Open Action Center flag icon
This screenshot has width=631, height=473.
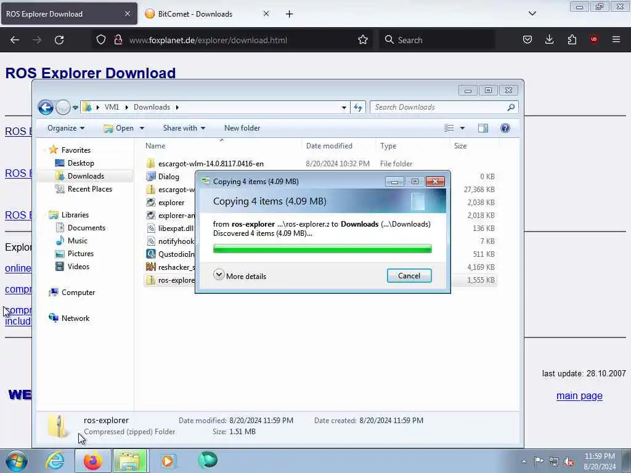coord(539,461)
